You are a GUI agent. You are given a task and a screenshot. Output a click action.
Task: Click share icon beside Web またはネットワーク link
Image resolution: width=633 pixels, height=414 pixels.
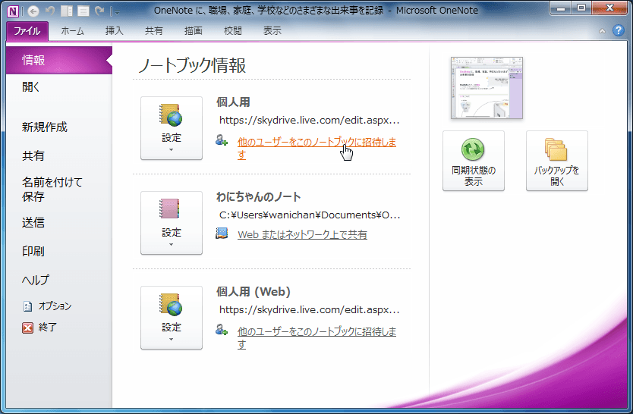tap(222, 234)
